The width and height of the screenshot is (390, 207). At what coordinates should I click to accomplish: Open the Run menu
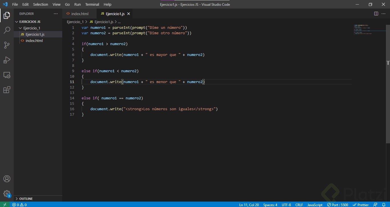pyautogui.click(x=77, y=4)
